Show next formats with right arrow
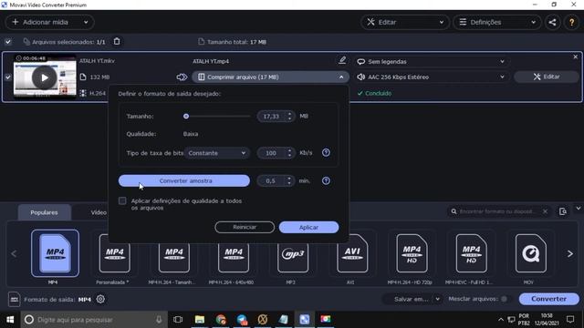The width and height of the screenshot is (584, 328). coord(570,254)
